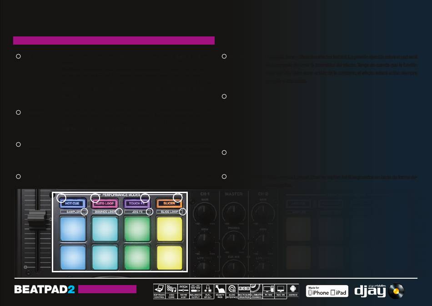
Task: Hit the upper blue pad below SAMPLER
Action: click(x=73, y=229)
